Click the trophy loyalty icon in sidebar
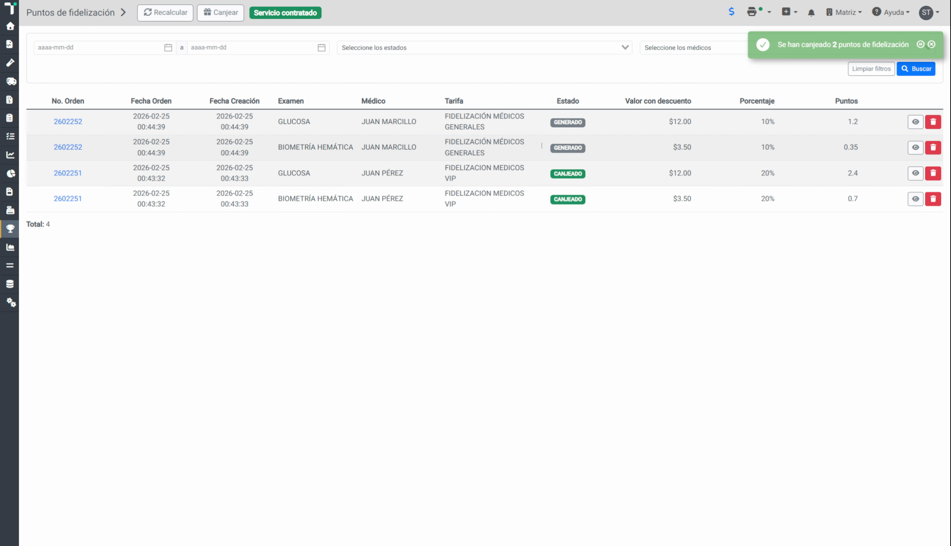 (10, 229)
